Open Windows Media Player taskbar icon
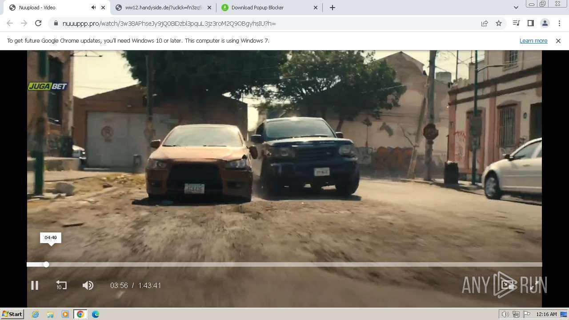 [65, 314]
